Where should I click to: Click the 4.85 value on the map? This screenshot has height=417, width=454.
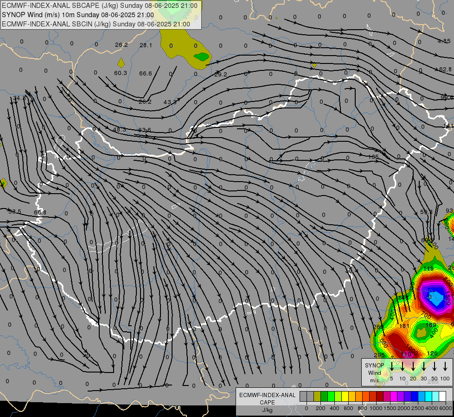[x=444, y=41]
